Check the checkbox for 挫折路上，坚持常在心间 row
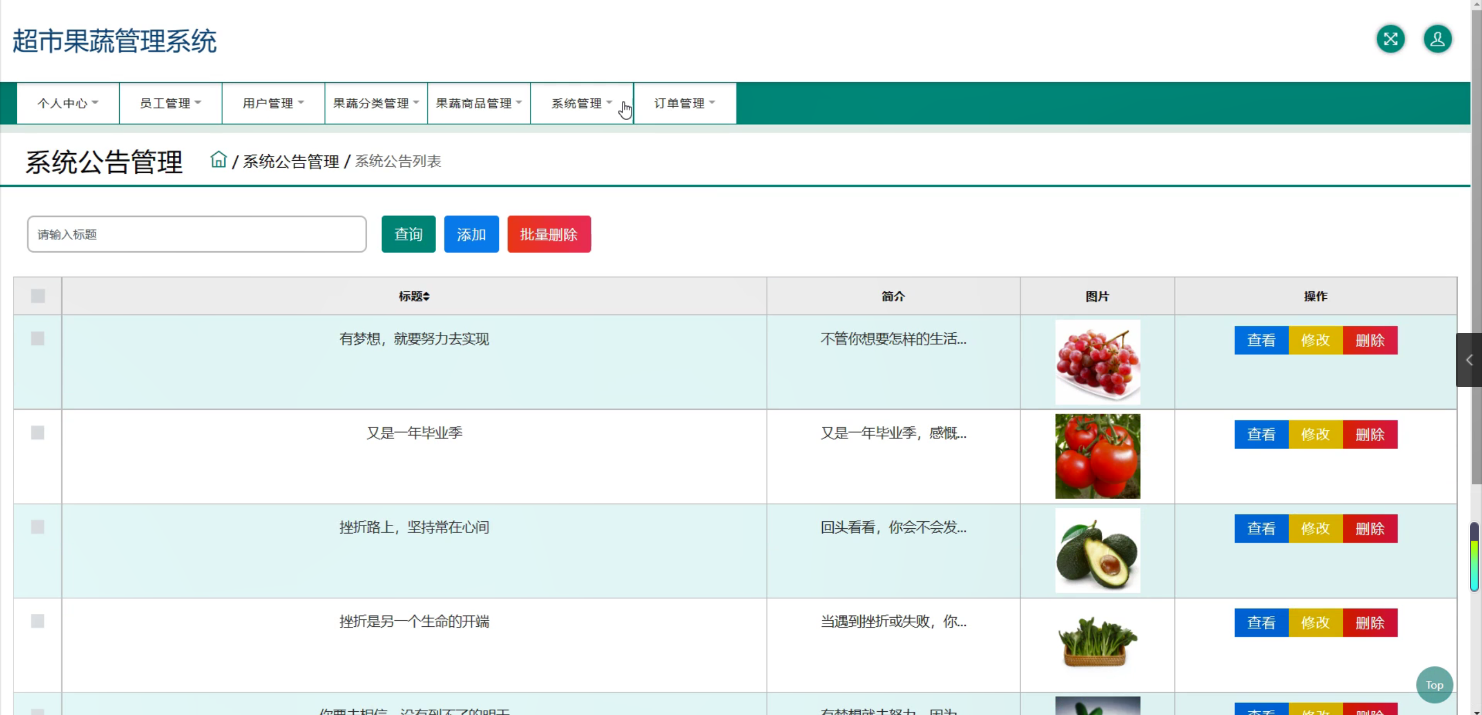 [x=37, y=527]
